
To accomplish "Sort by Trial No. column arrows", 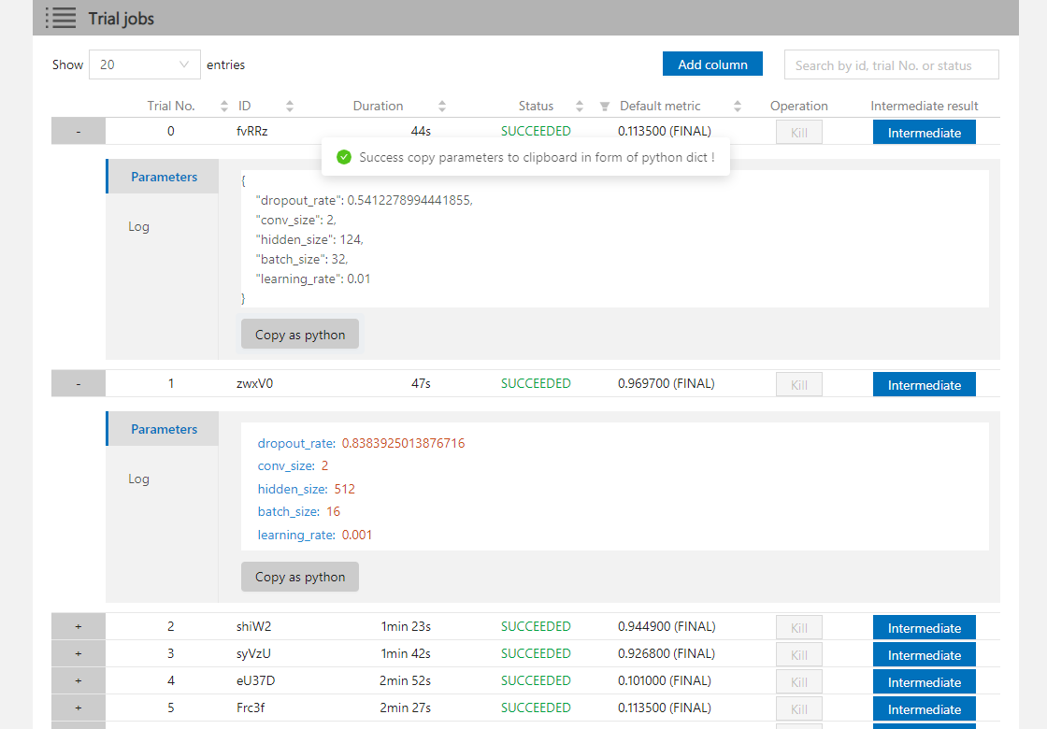I will [x=224, y=107].
